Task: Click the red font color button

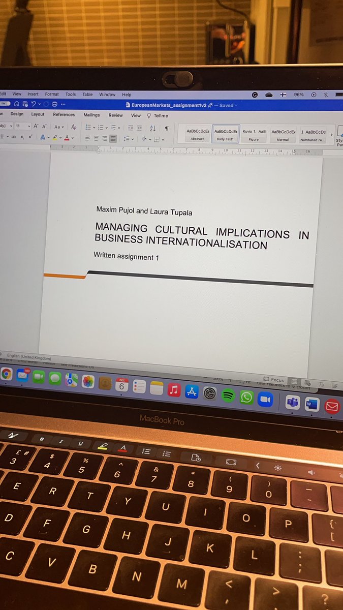Action: click(x=66, y=138)
